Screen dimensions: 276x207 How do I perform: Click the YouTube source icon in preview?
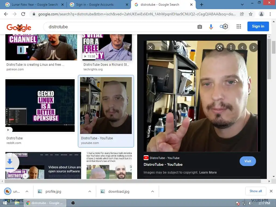[x=146, y=158]
